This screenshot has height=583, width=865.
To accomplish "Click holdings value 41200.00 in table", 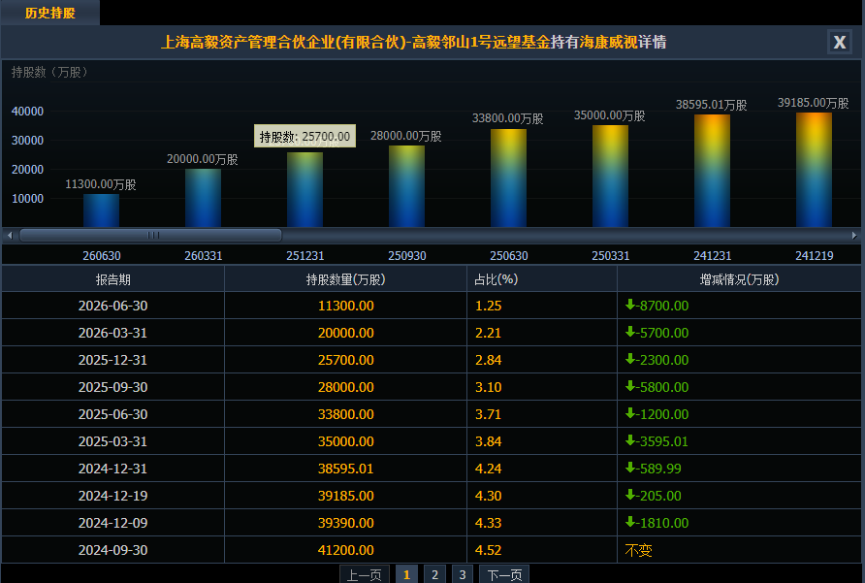I will coord(346,550).
